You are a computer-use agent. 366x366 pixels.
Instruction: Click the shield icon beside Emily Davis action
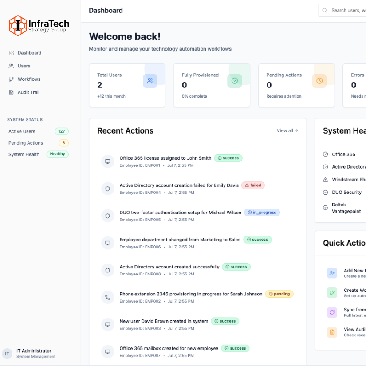click(x=107, y=189)
